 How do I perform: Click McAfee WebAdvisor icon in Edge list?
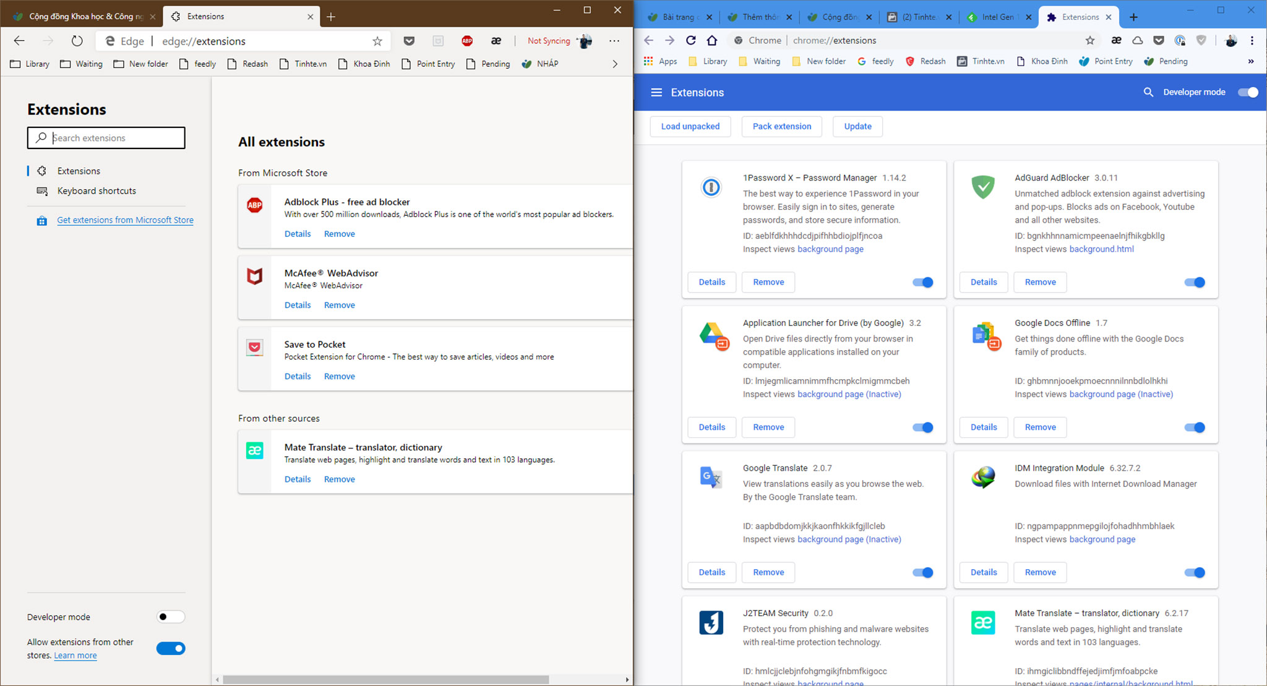pyautogui.click(x=255, y=276)
